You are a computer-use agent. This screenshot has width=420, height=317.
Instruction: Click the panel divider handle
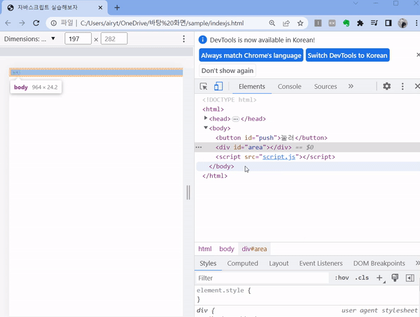tap(188, 192)
